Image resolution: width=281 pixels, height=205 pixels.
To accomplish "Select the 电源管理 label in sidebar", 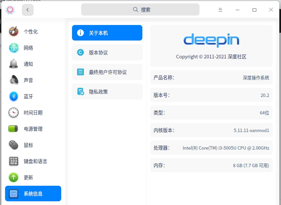I will (33, 129).
